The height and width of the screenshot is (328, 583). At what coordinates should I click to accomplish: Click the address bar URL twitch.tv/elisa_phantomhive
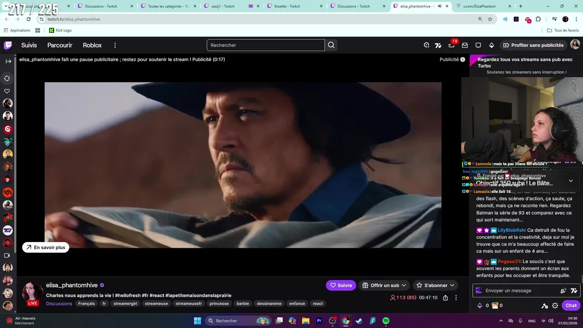pos(73,19)
